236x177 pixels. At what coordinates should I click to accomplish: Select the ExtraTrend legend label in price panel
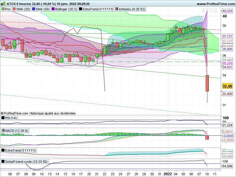pyautogui.click(x=98, y=9)
